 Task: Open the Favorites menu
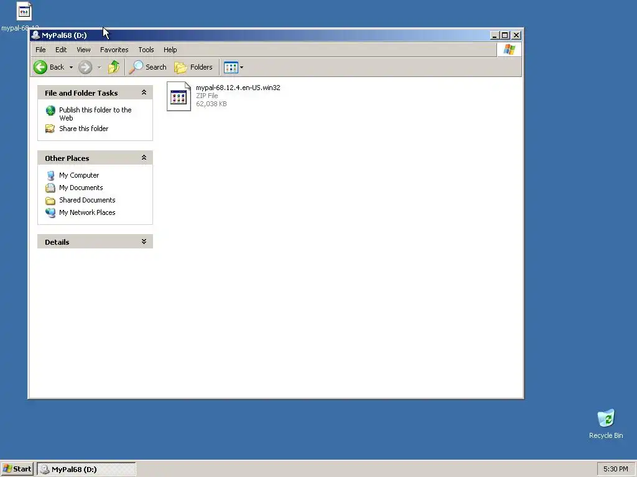click(x=114, y=50)
